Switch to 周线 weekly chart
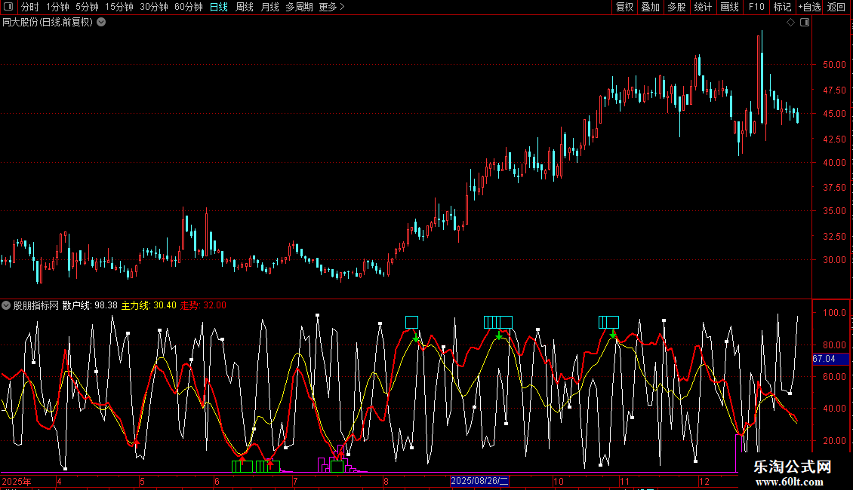This screenshot has height=490, width=853. pyautogui.click(x=245, y=7)
